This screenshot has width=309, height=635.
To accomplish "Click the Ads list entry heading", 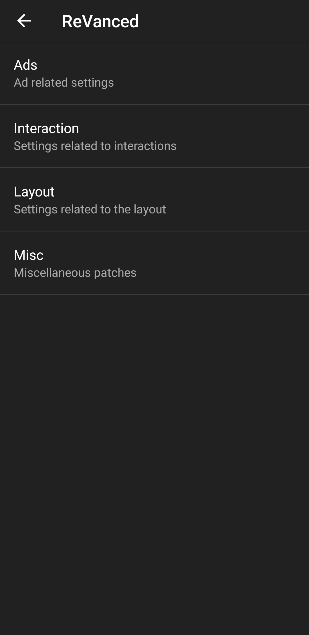I will pos(26,65).
